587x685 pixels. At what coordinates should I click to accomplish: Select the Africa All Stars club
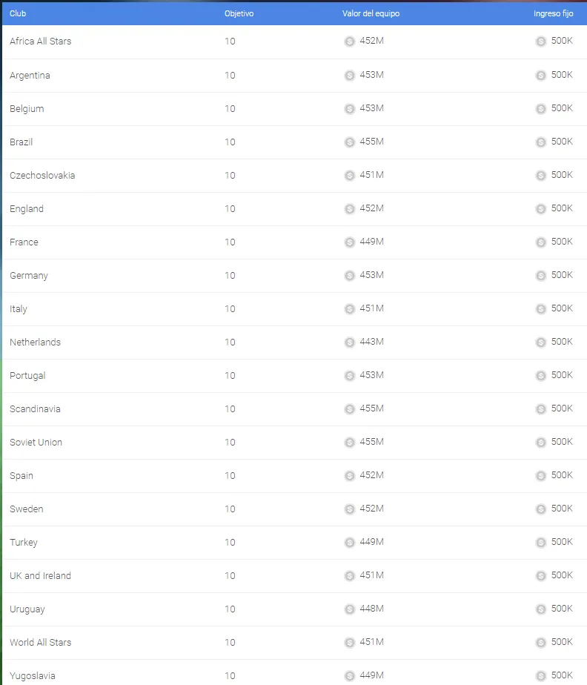41,41
